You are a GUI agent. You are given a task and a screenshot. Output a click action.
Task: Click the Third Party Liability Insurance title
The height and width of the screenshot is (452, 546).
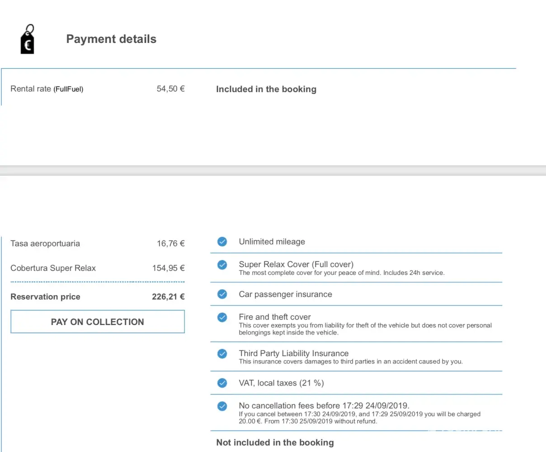pos(293,353)
